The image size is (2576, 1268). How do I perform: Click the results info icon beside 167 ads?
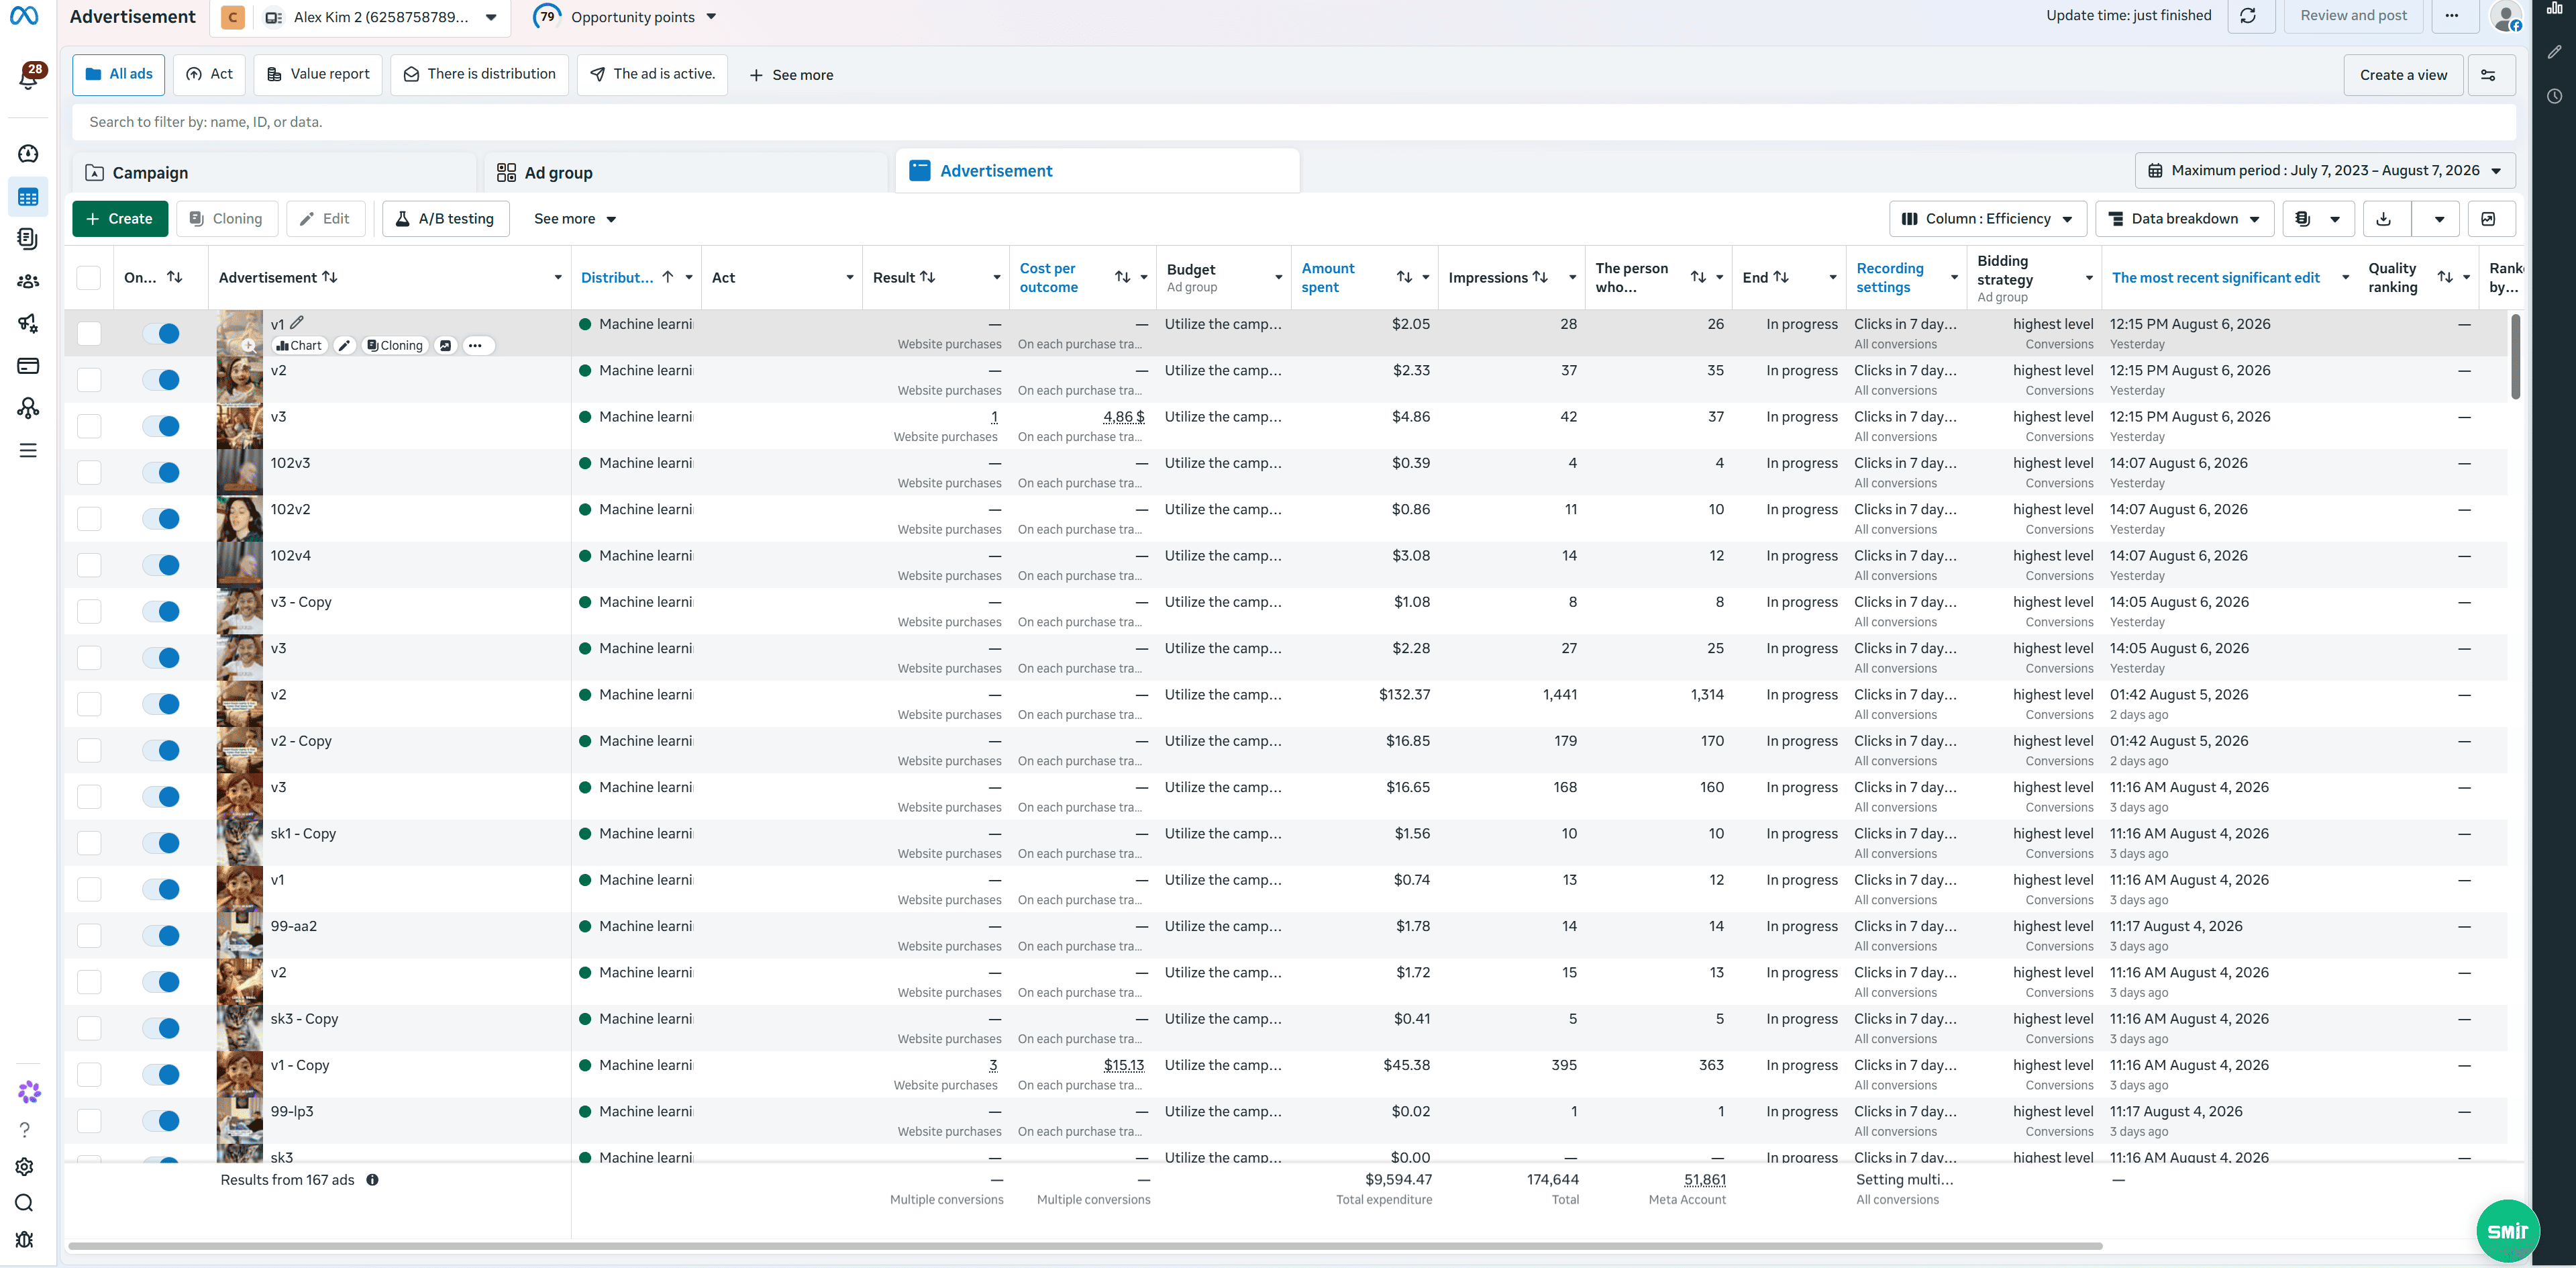[x=372, y=1180]
